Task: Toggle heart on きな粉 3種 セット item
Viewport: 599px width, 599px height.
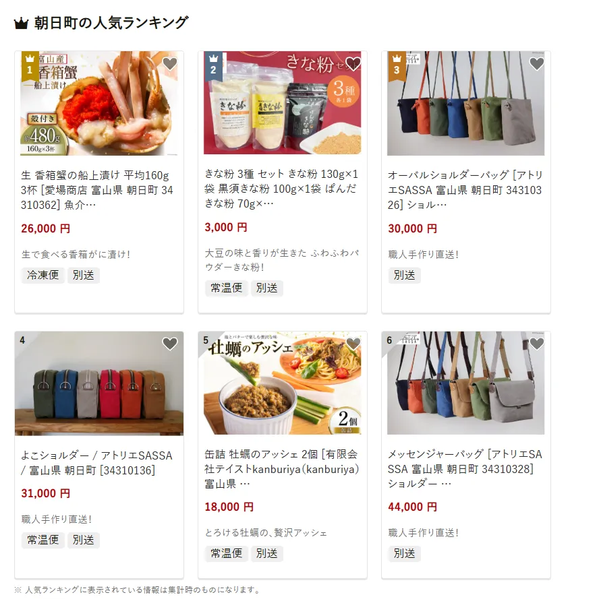Action: click(x=353, y=64)
